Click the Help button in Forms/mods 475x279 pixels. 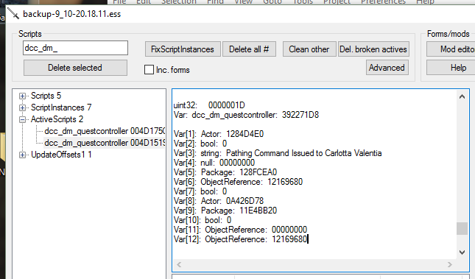pyautogui.click(x=451, y=68)
